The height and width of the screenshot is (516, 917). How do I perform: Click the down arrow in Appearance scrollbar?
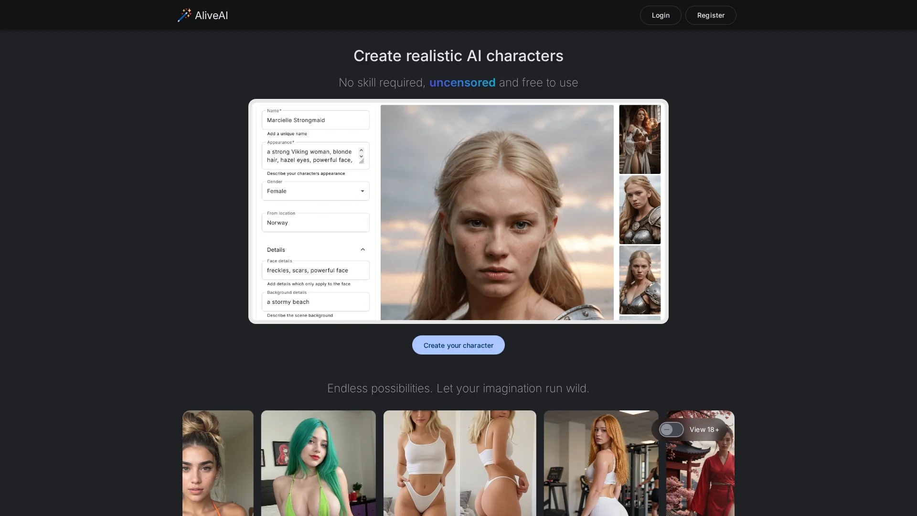[362, 156]
